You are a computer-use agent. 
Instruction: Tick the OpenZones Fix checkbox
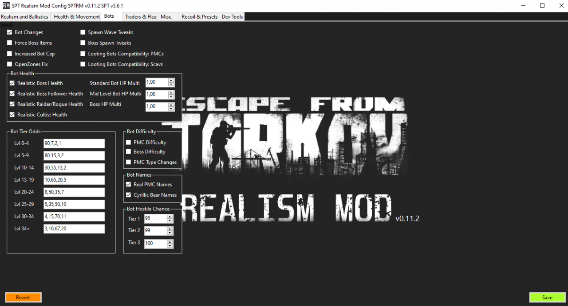(10, 64)
